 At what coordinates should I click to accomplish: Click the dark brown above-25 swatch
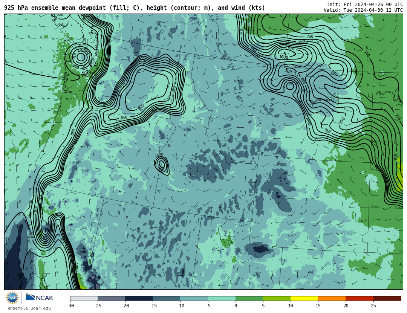tap(387, 299)
